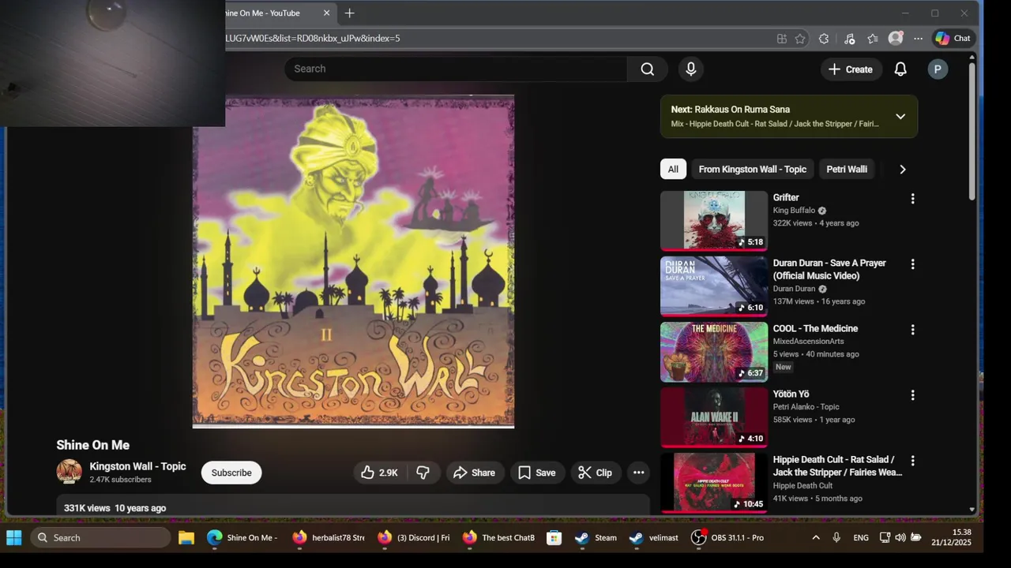This screenshot has width=1011, height=568.
Task: Click the Kingston Wall channel avatar
Action: (x=70, y=472)
